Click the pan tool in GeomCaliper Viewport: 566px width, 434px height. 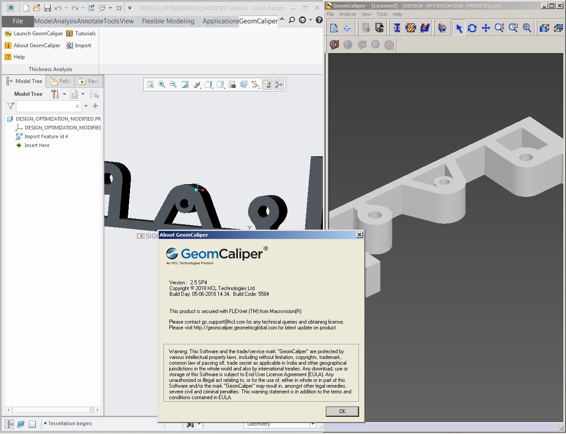pyautogui.click(x=486, y=28)
